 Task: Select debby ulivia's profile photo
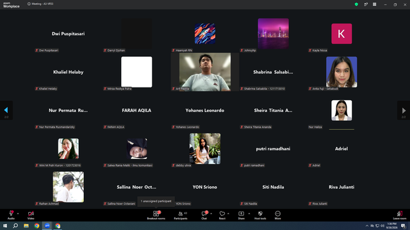point(205,149)
